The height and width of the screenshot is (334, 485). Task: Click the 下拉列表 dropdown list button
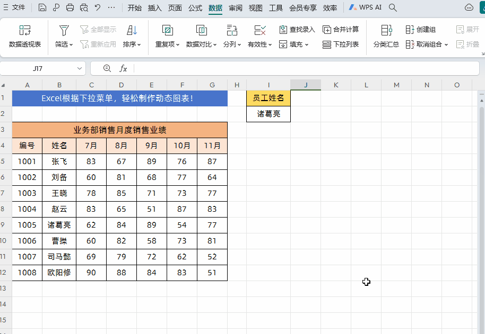[x=341, y=44]
